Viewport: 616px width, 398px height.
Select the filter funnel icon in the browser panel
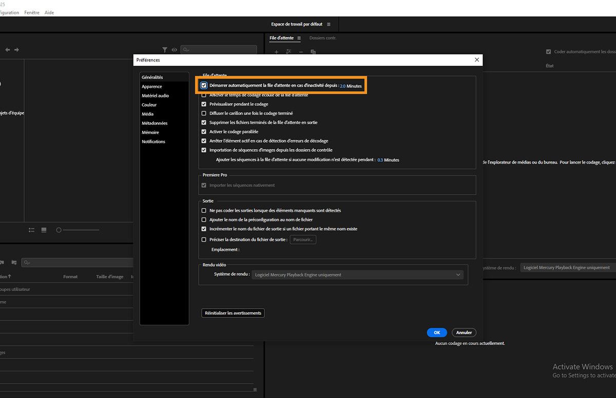pos(165,50)
